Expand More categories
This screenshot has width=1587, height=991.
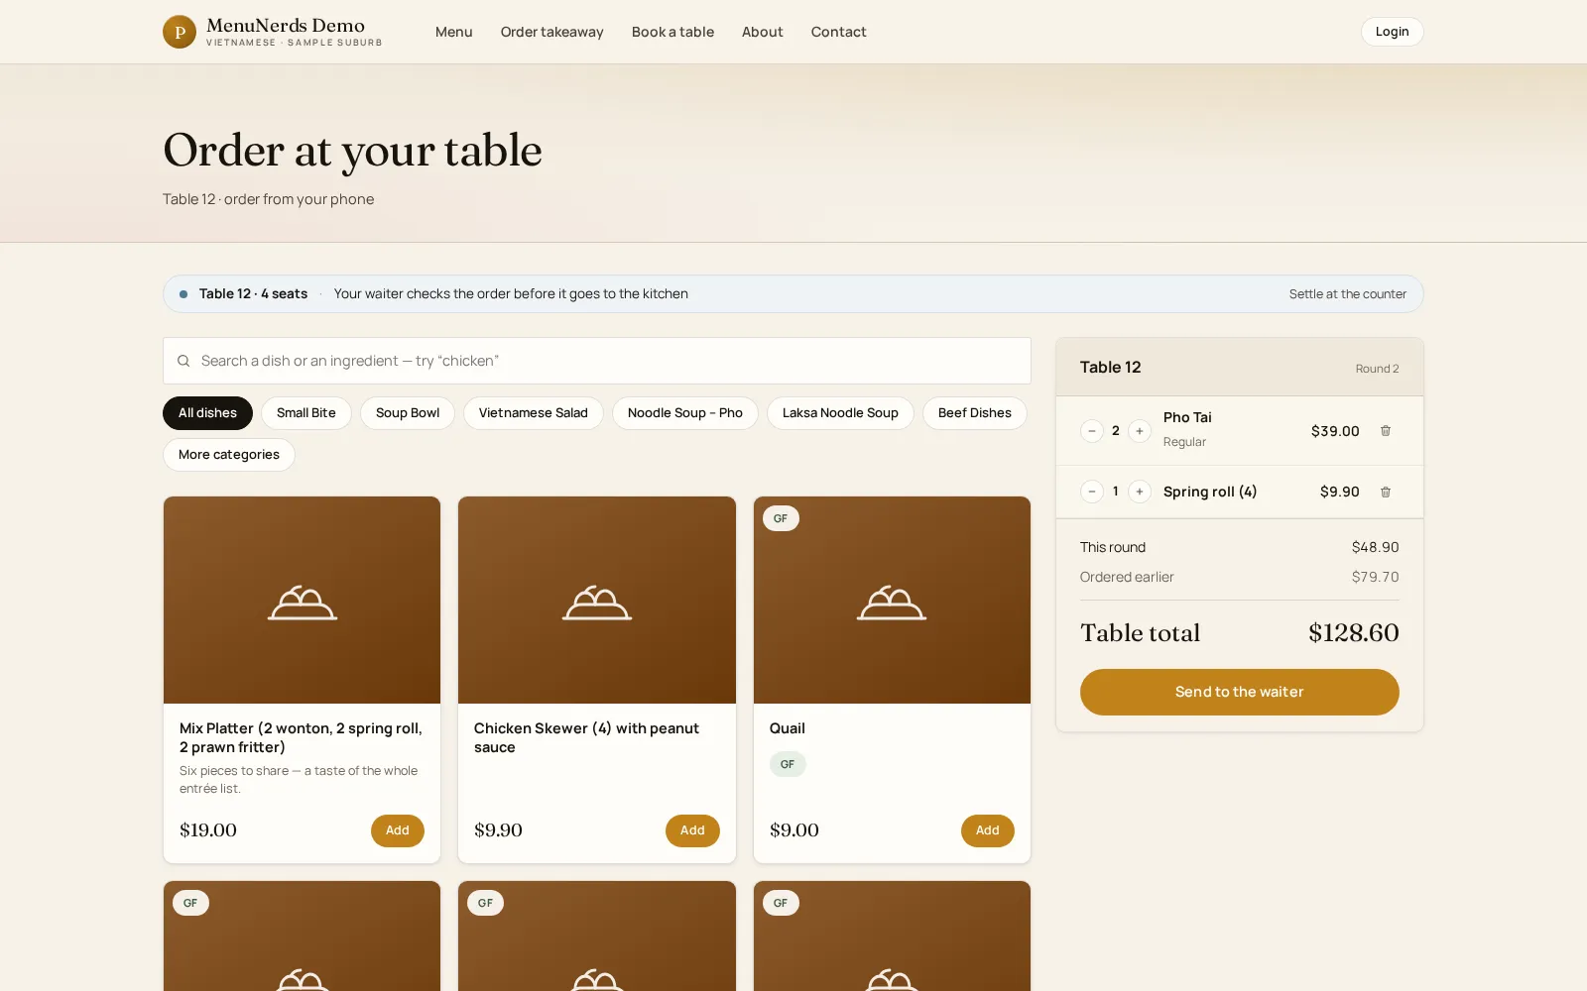[x=229, y=455]
